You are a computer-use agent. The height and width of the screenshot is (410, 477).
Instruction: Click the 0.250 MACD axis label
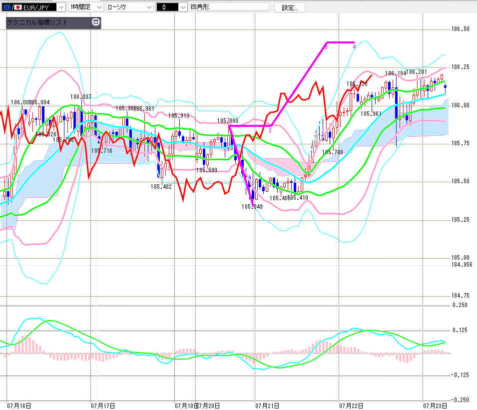[460, 305]
